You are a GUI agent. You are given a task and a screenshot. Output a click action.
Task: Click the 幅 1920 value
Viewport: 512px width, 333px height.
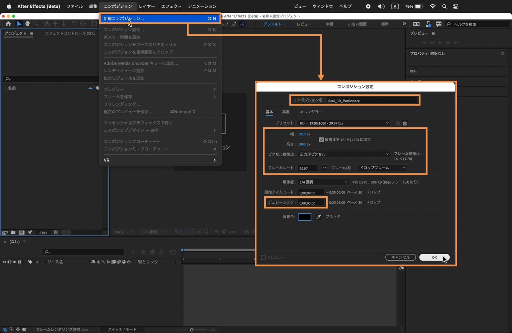302,134
